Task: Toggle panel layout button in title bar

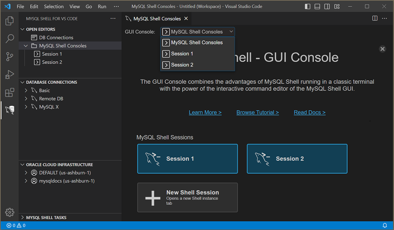Action: pos(317,7)
